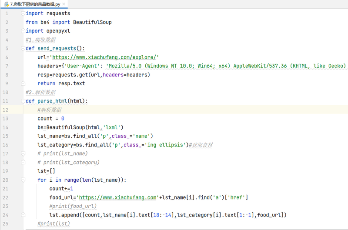
Task: Click the fold end marker at line 3
Action: [23, 31]
